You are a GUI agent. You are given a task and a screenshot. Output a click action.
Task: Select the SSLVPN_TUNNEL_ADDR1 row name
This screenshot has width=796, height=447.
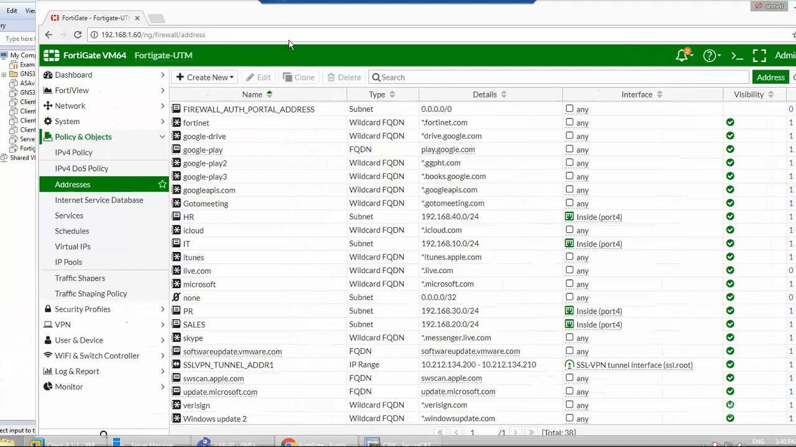click(228, 365)
